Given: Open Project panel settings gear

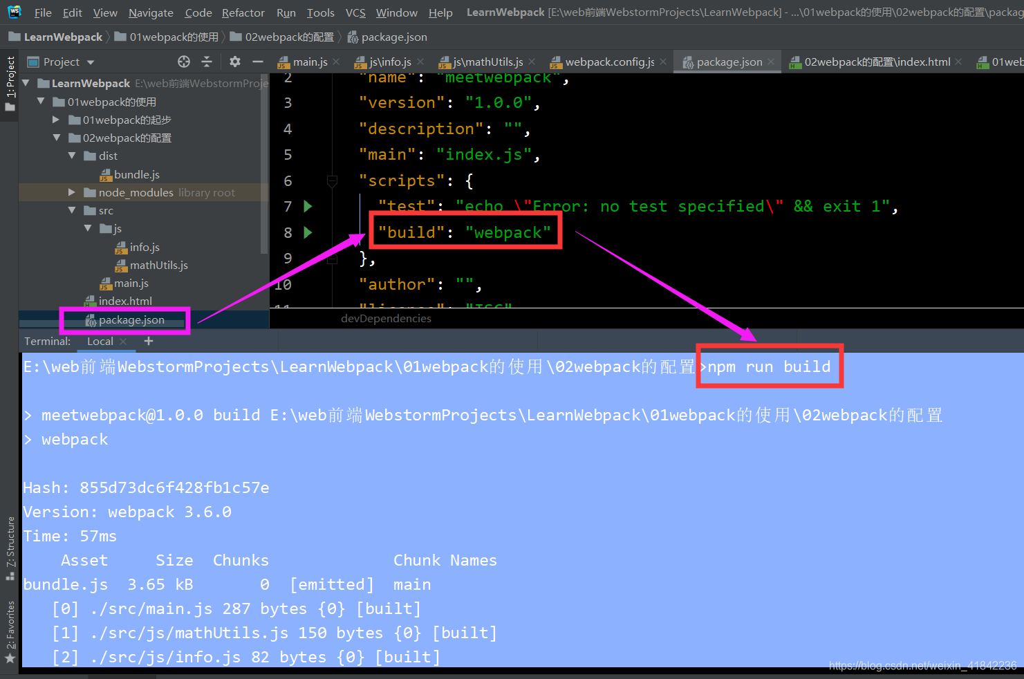Looking at the screenshot, I should coord(235,62).
